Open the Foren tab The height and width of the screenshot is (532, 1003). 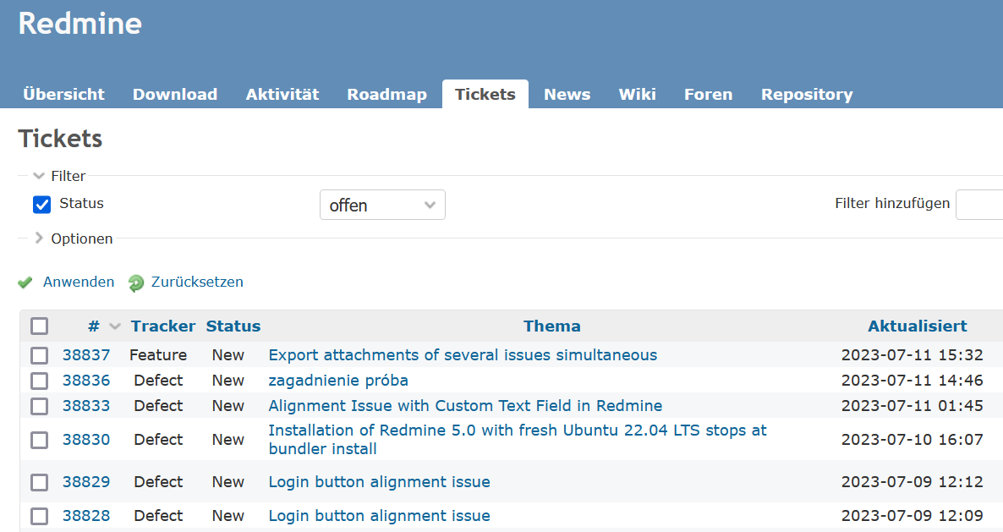pyautogui.click(x=708, y=94)
